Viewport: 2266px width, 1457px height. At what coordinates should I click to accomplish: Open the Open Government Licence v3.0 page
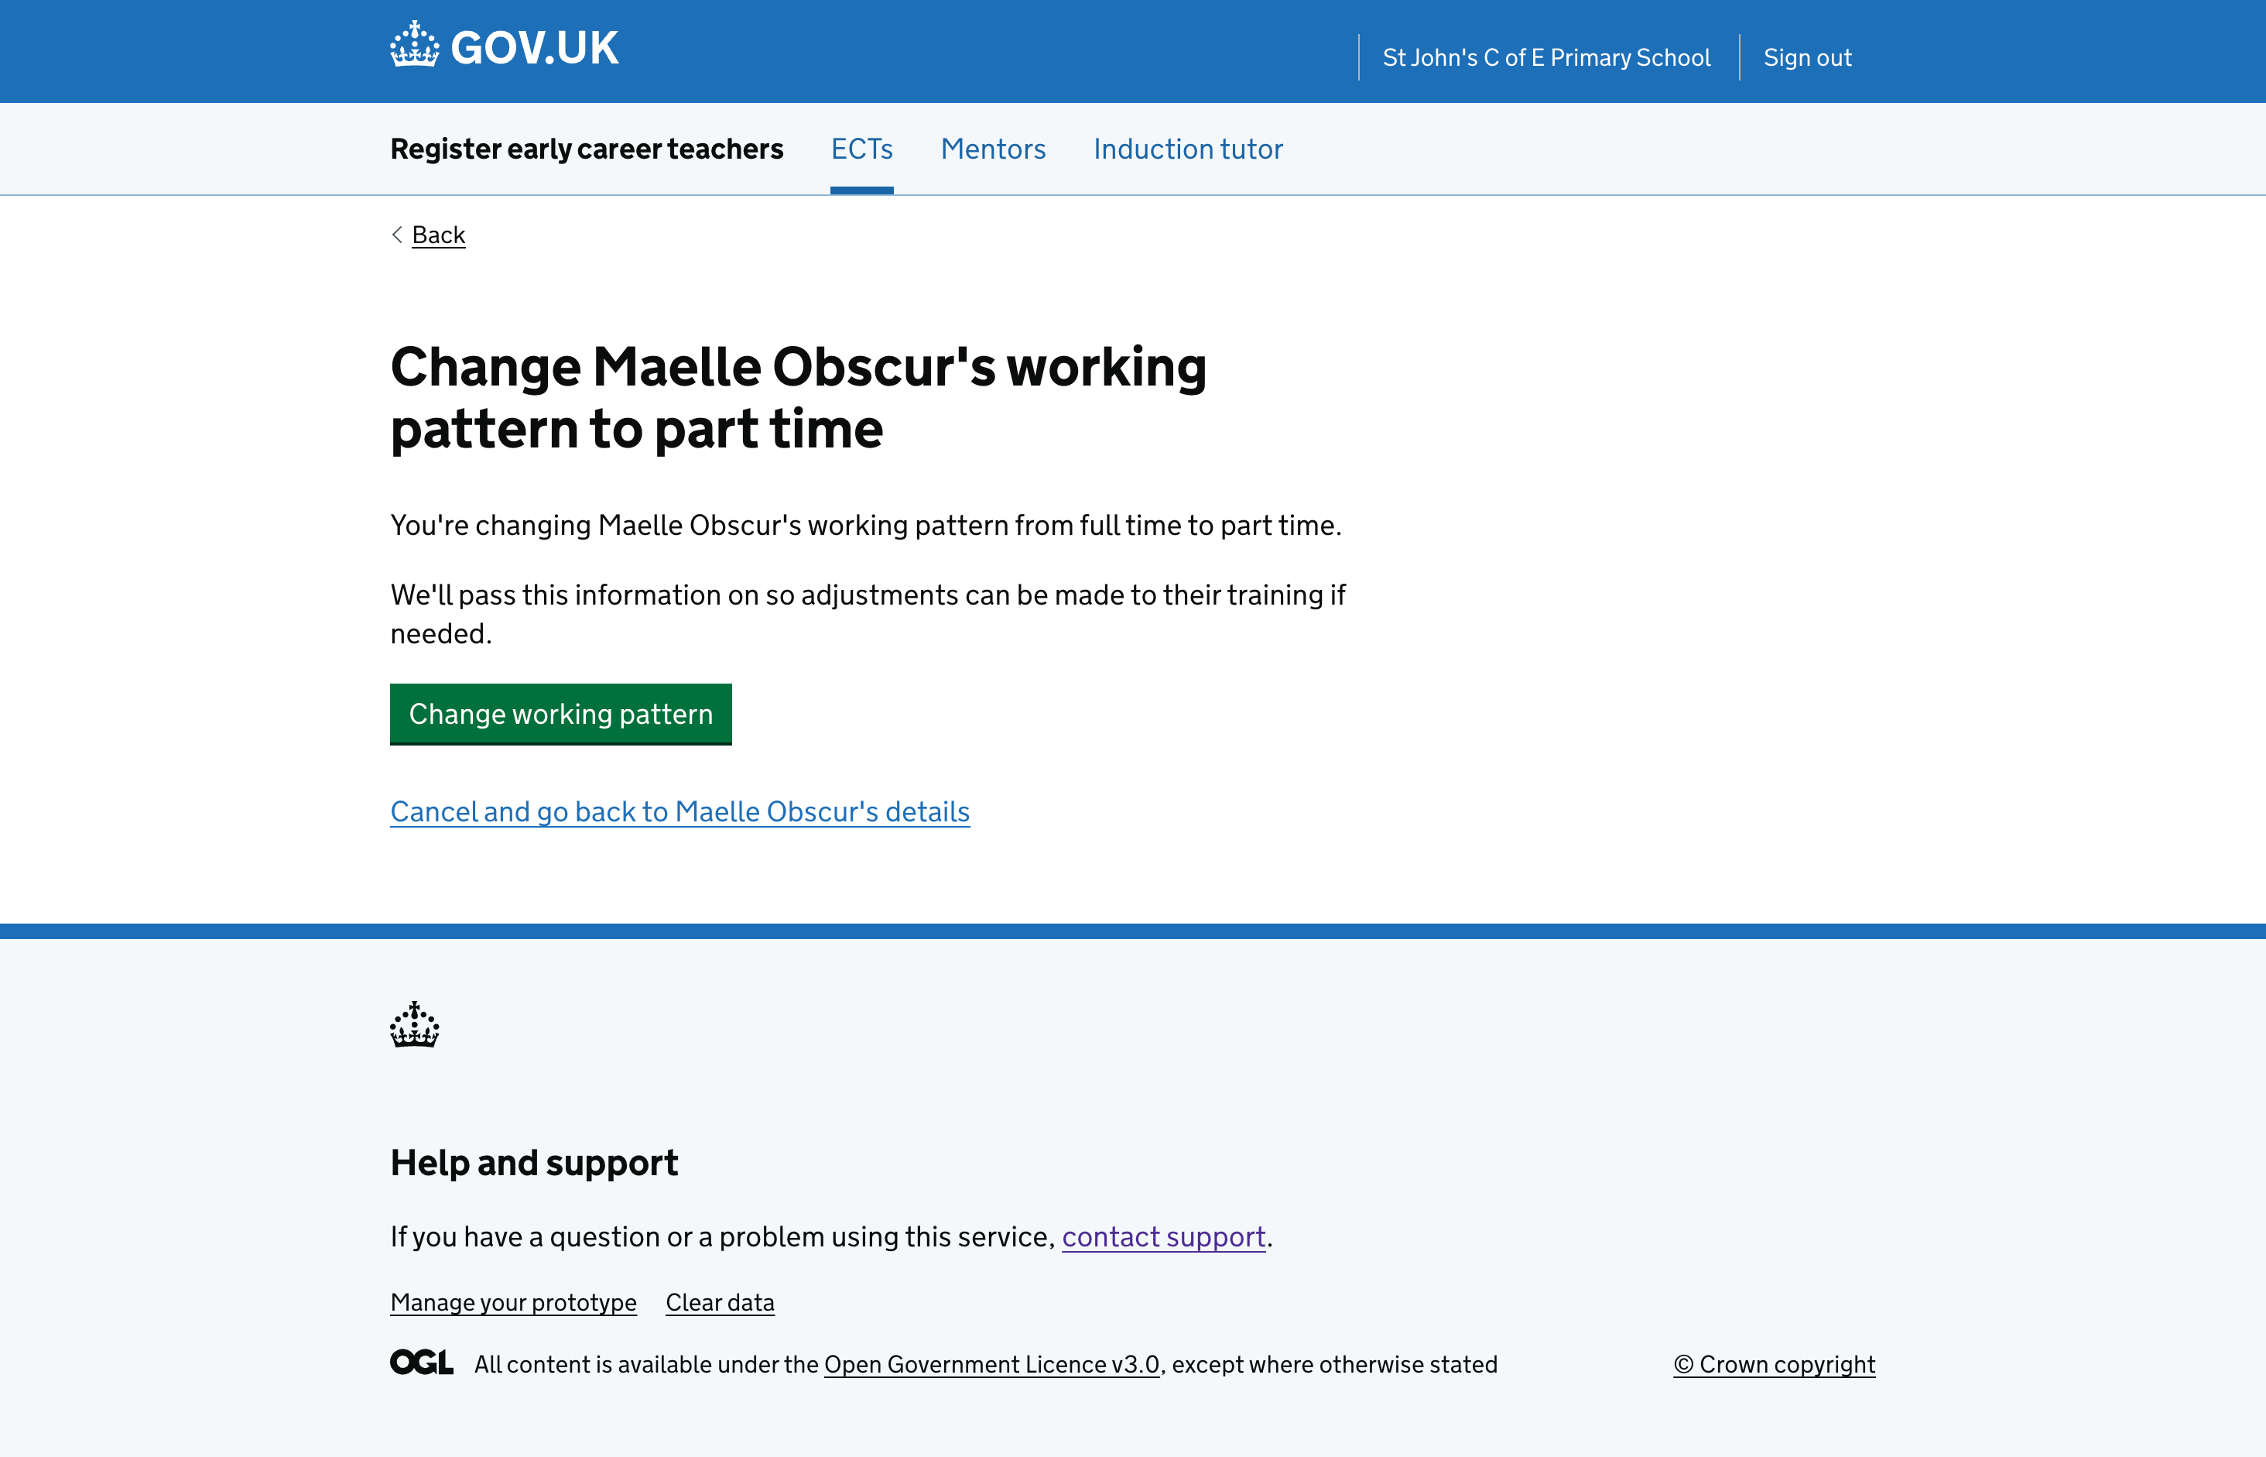989,1363
